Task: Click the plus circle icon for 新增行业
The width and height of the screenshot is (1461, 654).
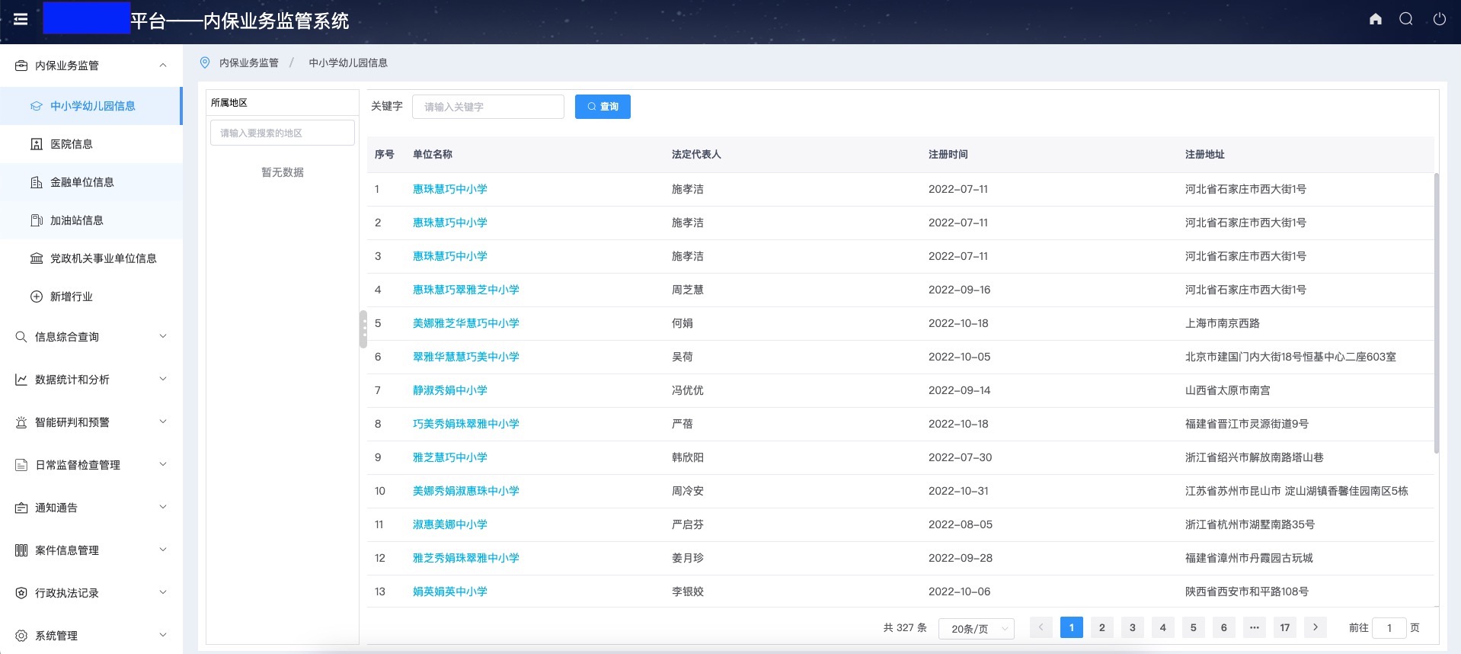Action: point(37,297)
